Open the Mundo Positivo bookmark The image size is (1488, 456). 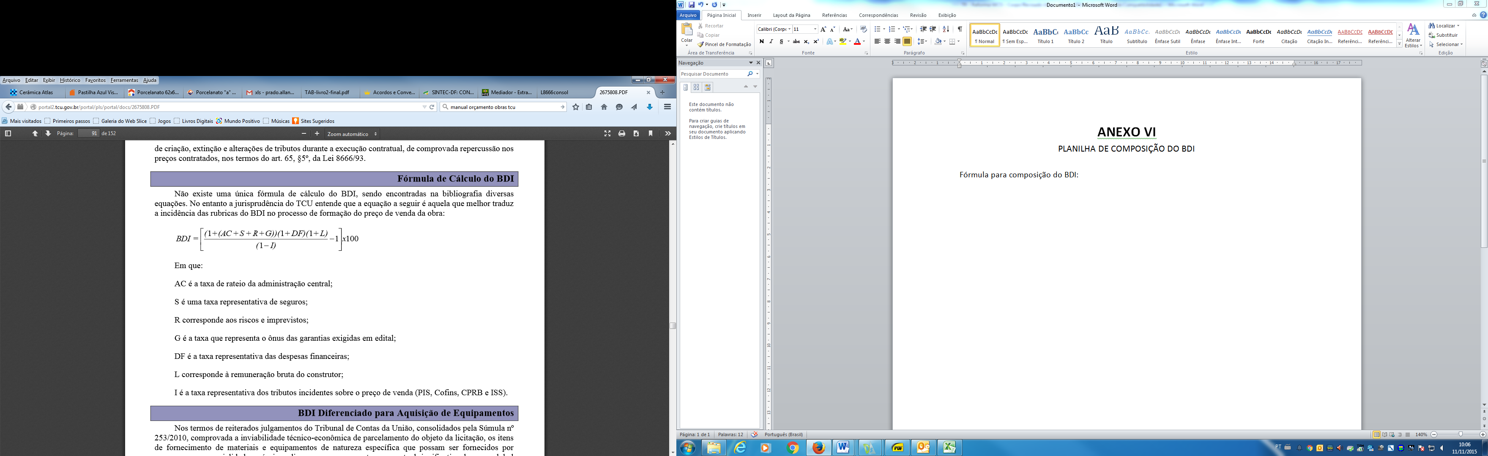click(x=238, y=121)
